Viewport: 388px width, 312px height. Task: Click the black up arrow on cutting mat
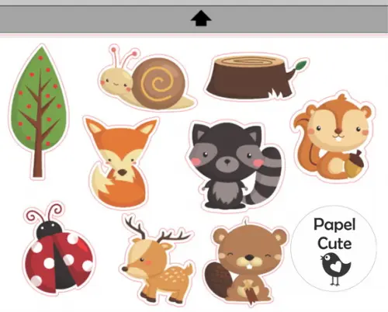pyautogui.click(x=201, y=18)
